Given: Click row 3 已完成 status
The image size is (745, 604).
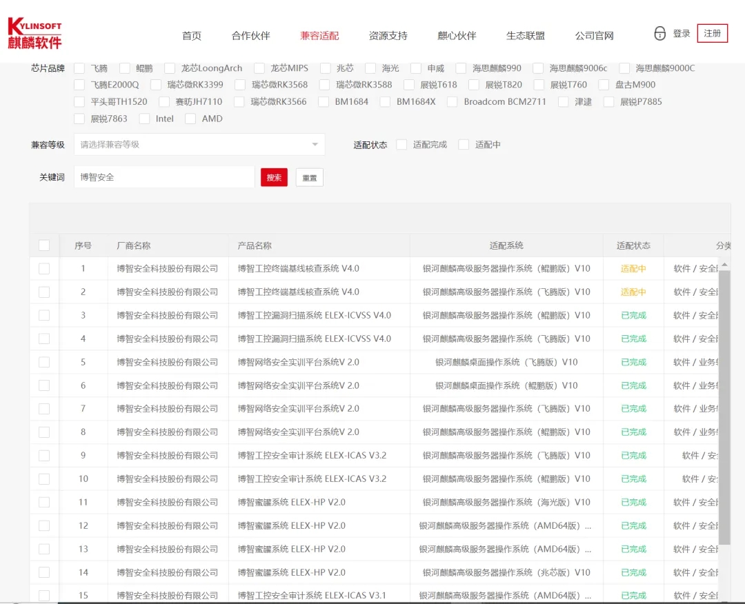Looking at the screenshot, I should point(633,315).
